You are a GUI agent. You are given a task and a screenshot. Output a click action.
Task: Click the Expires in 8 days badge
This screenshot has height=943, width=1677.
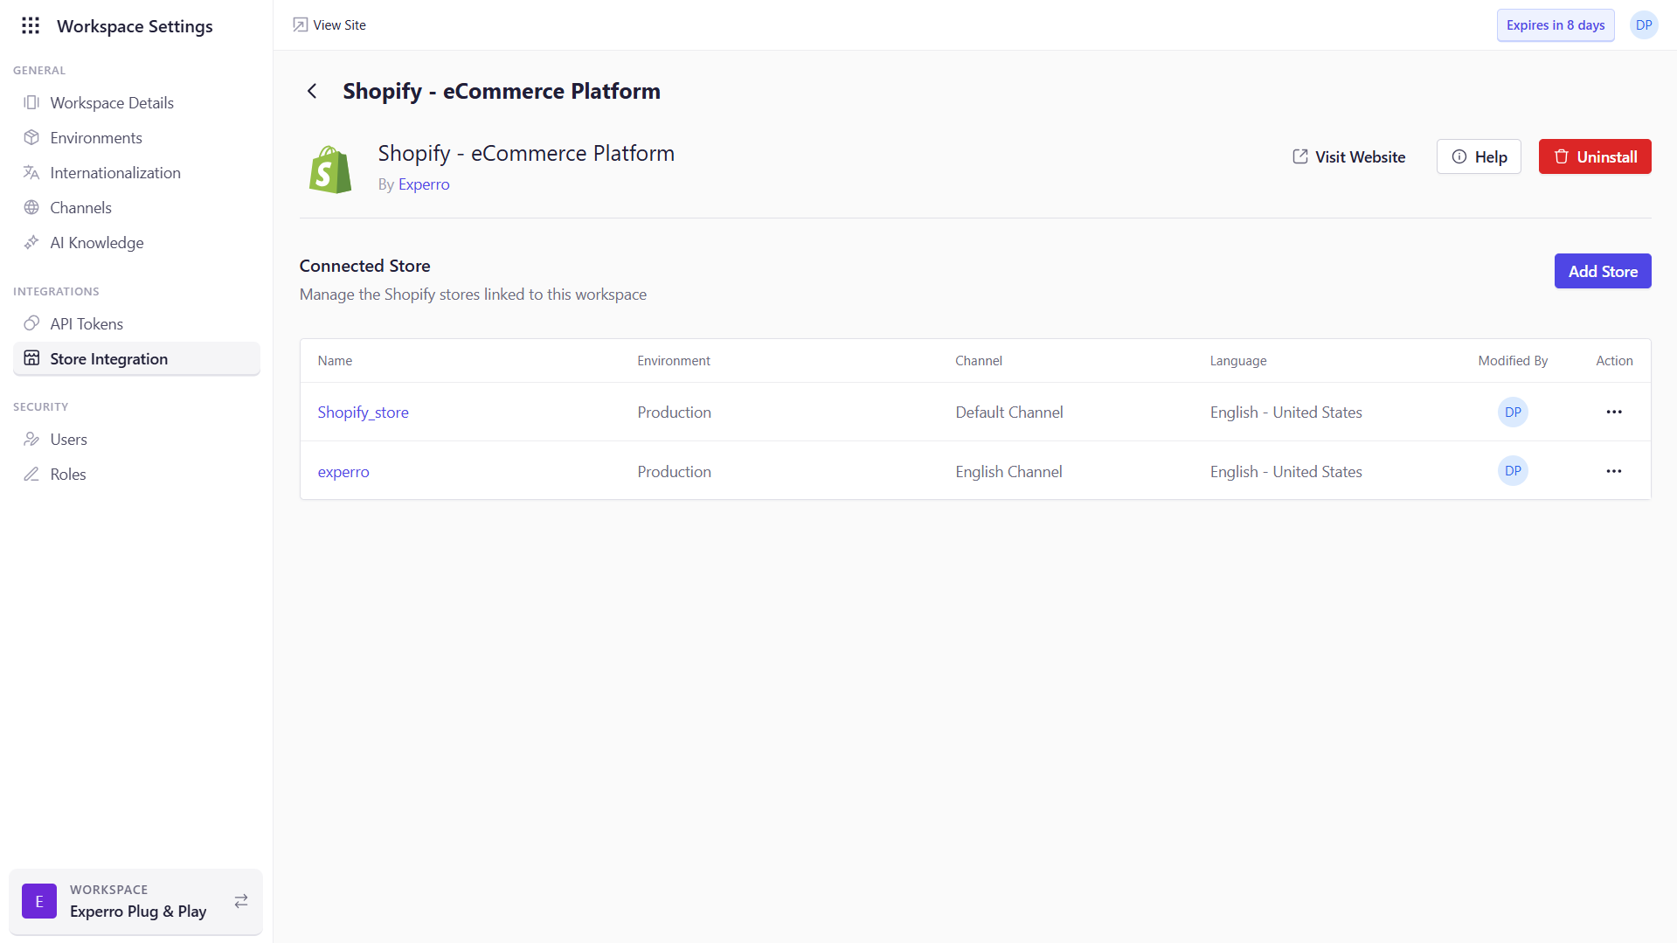point(1556,25)
